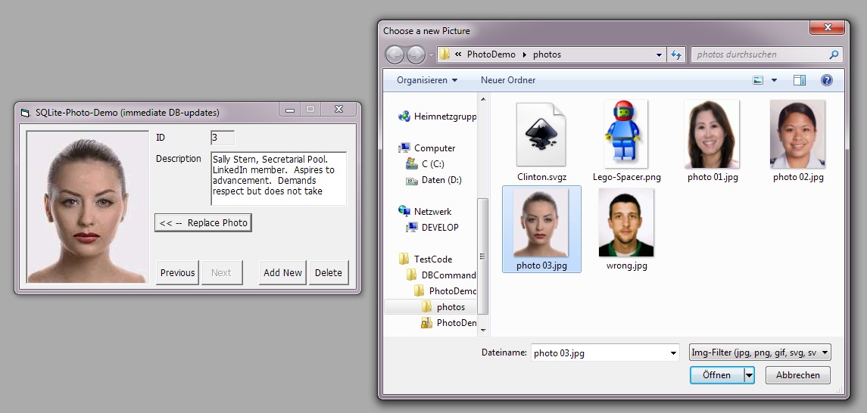Expand the Dateiname combo box dropdown
The image size is (867, 413).
673,353
